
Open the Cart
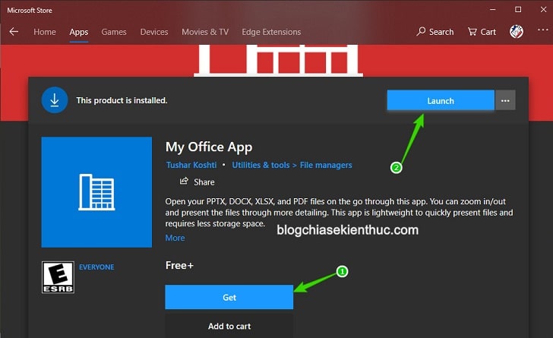(482, 32)
